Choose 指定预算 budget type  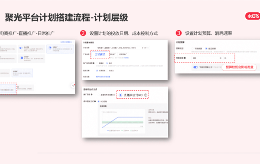(206, 49)
